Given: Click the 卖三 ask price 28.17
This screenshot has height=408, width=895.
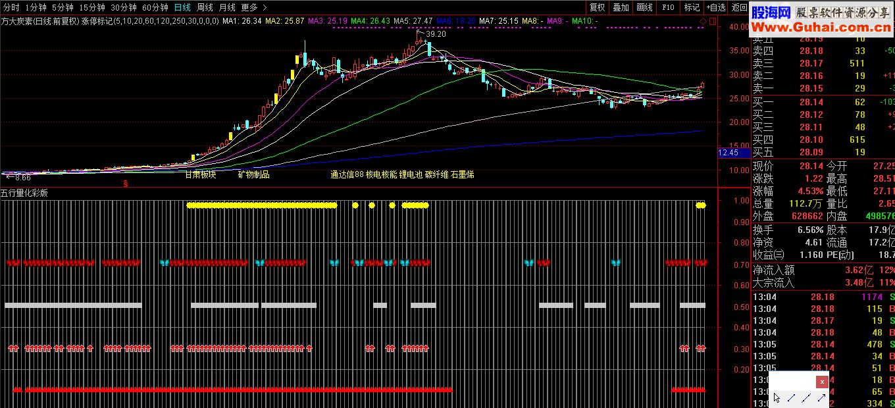Looking at the screenshot, I should (811, 63).
